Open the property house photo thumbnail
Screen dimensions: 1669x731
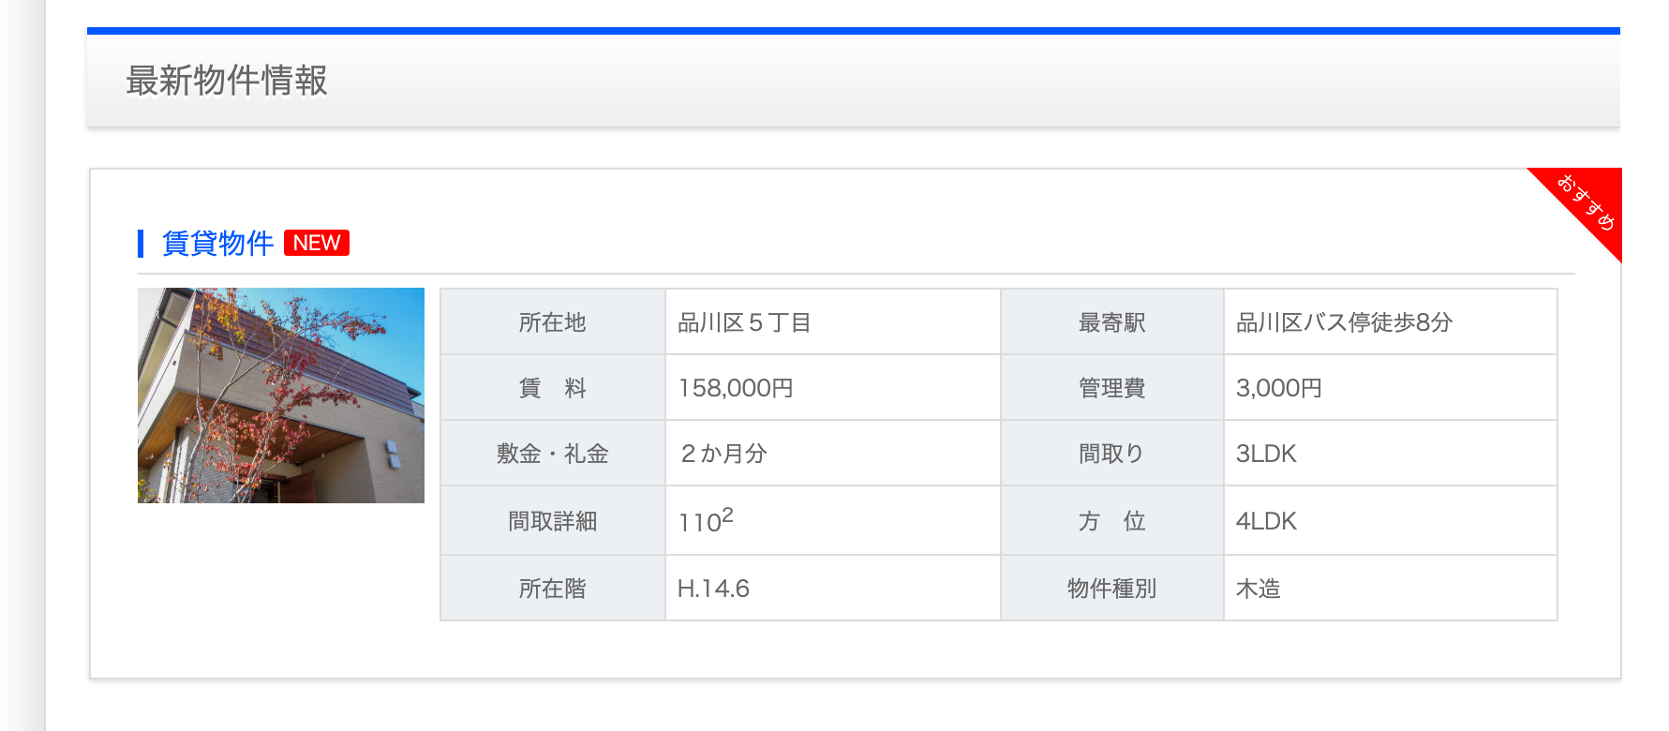point(281,395)
